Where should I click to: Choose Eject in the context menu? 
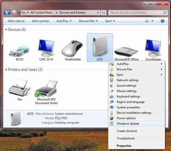(x=136, y=75)
